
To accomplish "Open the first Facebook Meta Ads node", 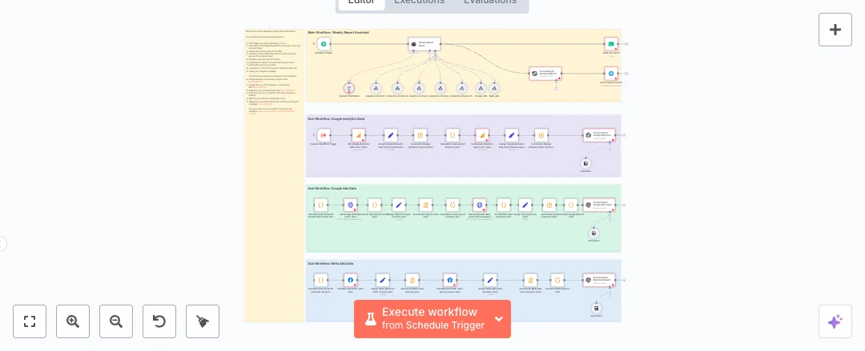I will 350,281.
